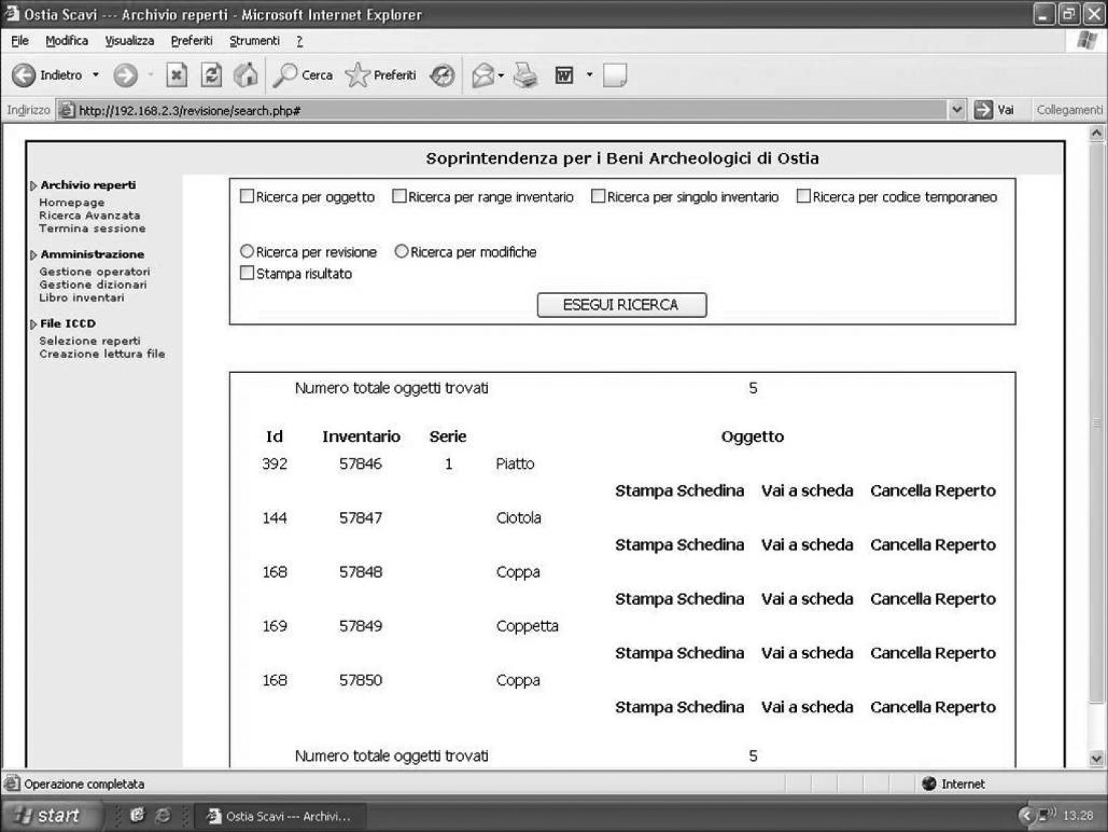The image size is (1108, 832).
Task: Open Ricerca Avanzata sidebar link
Action: tap(90, 215)
